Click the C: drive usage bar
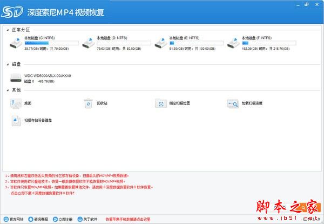 (51, 43)
